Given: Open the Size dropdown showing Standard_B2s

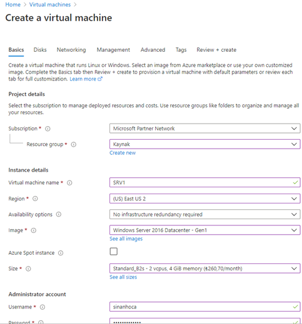Looking at the screenshot, I should 205,268.
